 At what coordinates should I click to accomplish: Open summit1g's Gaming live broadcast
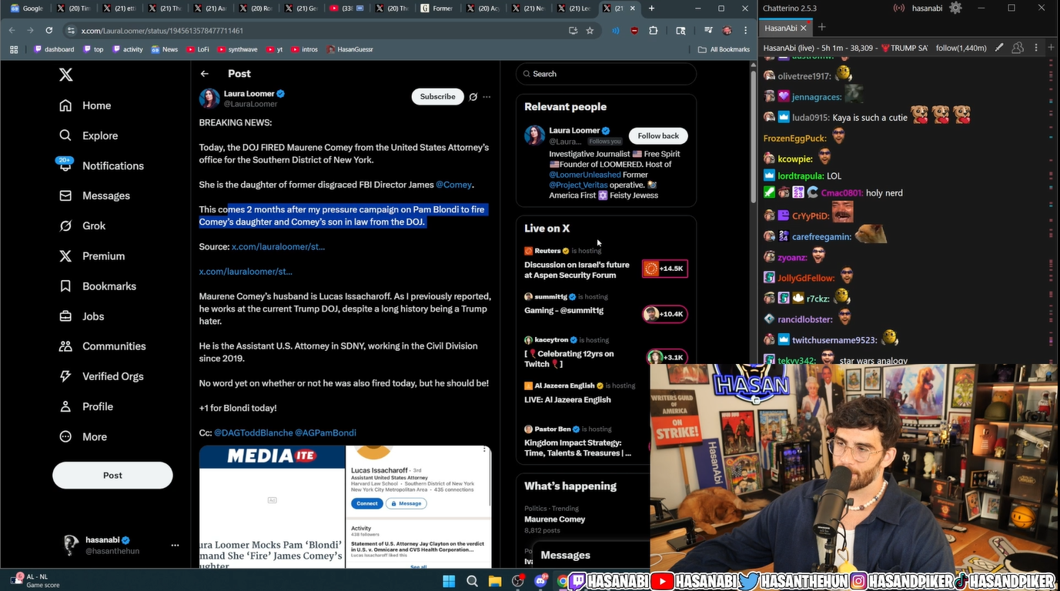pos(563,310)
